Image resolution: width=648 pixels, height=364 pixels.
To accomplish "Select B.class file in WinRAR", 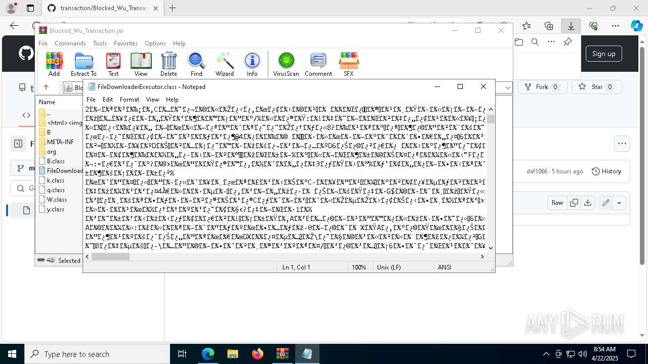I will [56, 161].
